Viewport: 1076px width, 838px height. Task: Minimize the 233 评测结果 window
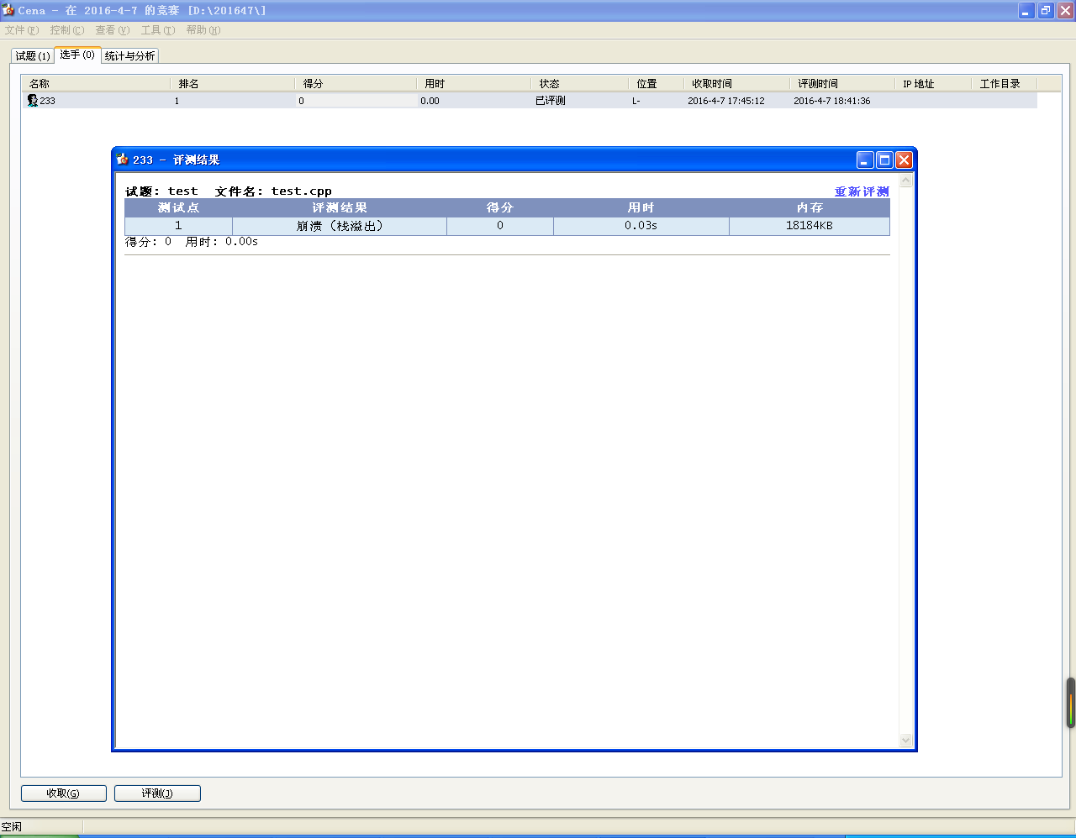pos(865,160)
